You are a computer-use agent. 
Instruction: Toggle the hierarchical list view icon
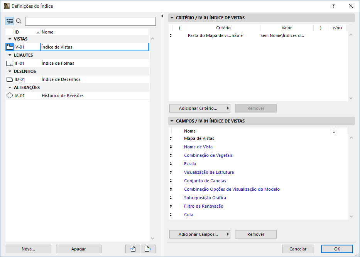coord(10,21)
